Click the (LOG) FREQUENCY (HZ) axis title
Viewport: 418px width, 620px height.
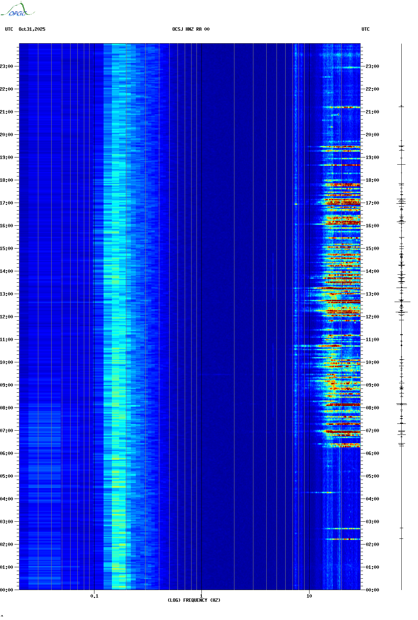tap(194, 600)
